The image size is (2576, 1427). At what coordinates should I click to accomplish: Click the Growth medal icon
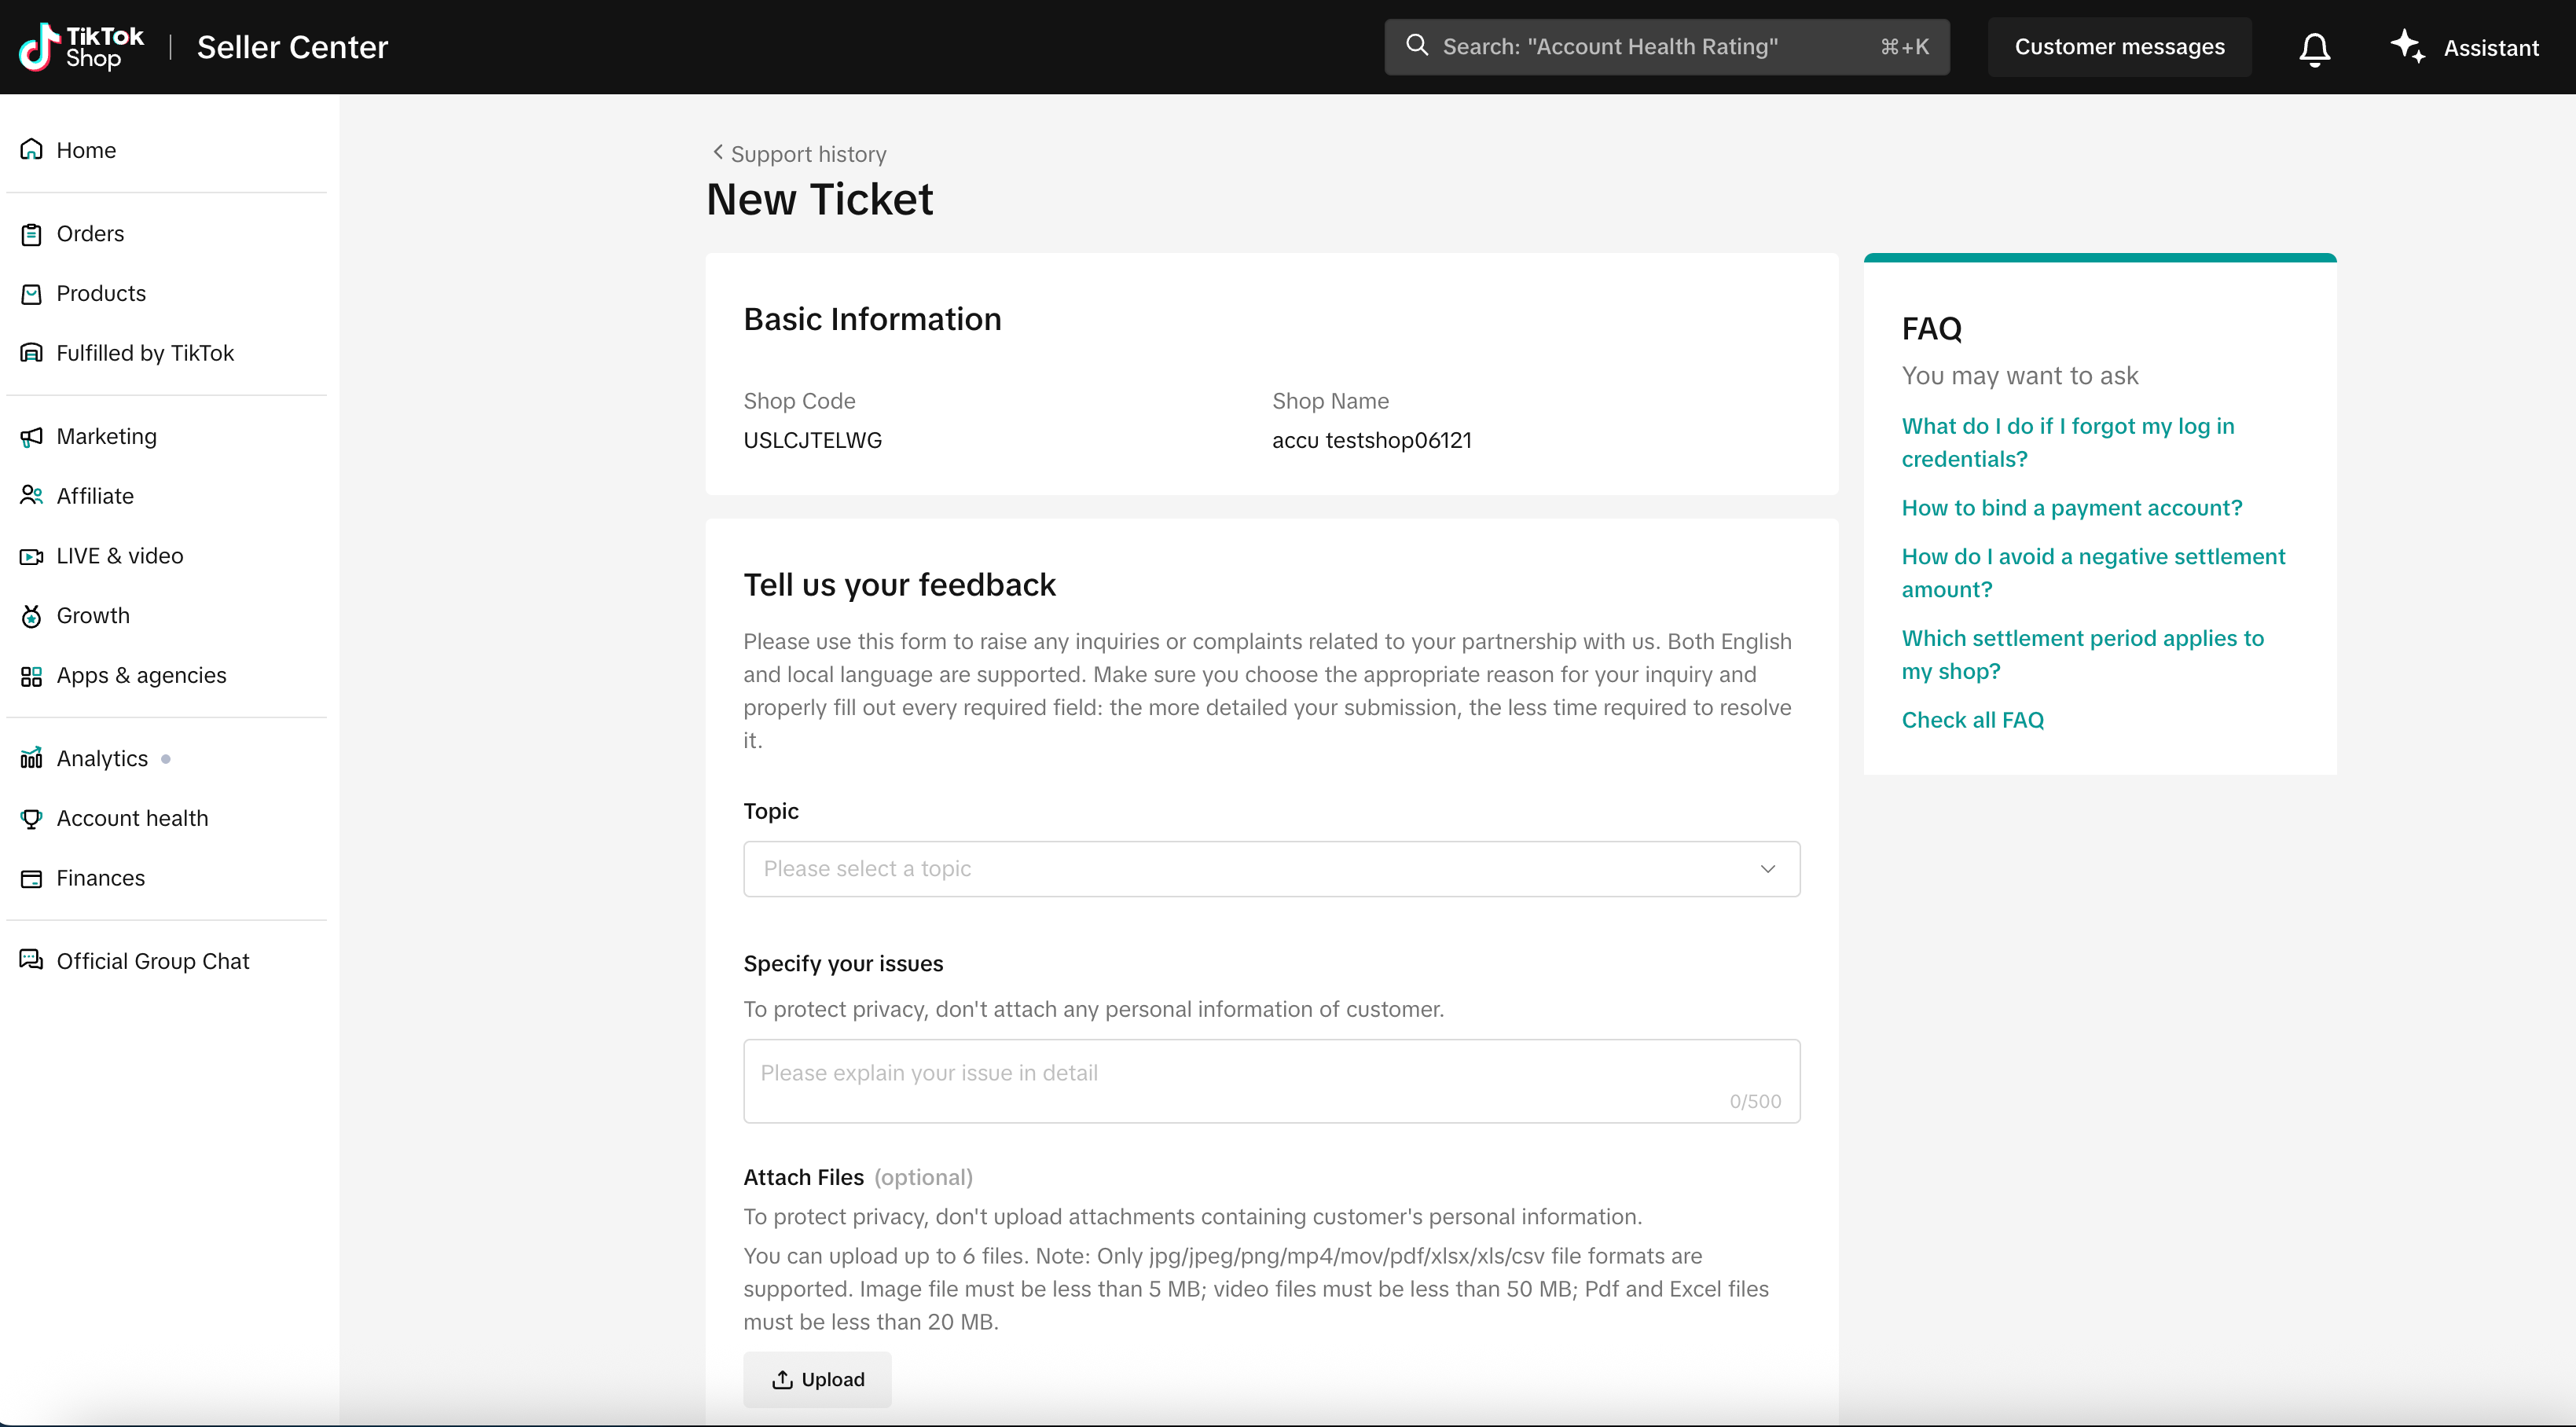[x=31, y=616]
